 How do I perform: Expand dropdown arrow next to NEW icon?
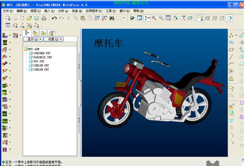(x=10, y=35)
